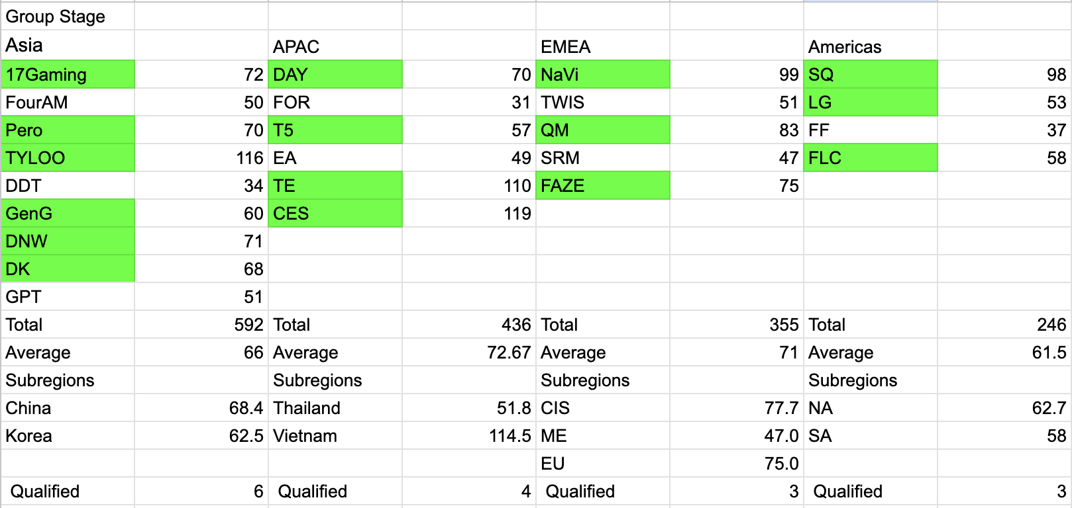This screenshot has height=508, width=1072.
Task: Select the NaVi team cell
Action: pyautogui.click(x=602, y=75)
